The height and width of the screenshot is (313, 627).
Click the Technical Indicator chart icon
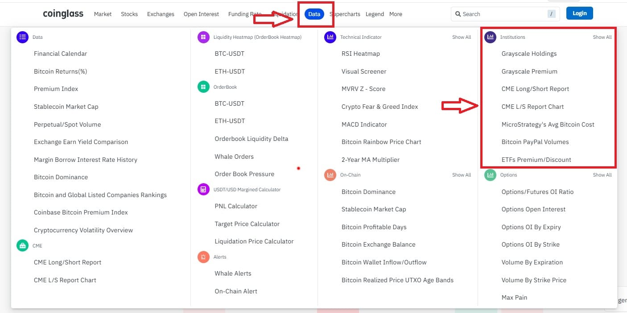330,37
